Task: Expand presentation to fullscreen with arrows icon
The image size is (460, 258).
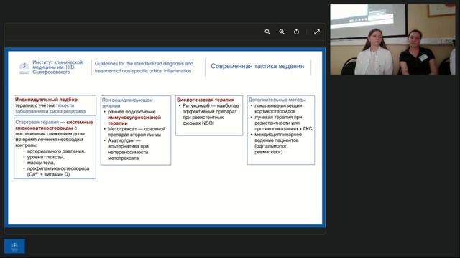Action: click(317, 32)
